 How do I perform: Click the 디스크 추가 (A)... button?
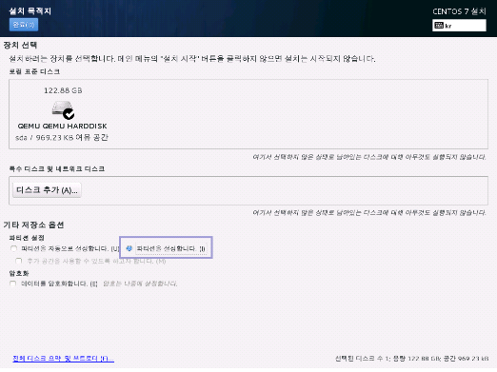[47, 190]
